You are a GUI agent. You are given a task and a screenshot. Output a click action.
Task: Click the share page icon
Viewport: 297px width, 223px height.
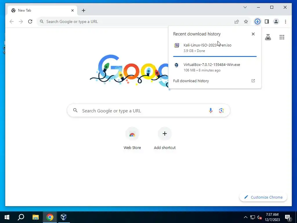(237, 21)
